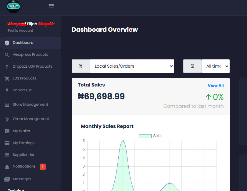Screen dimensions: 247x191
Task: Click the Messages envelope icon
Action: coord(7,179)
